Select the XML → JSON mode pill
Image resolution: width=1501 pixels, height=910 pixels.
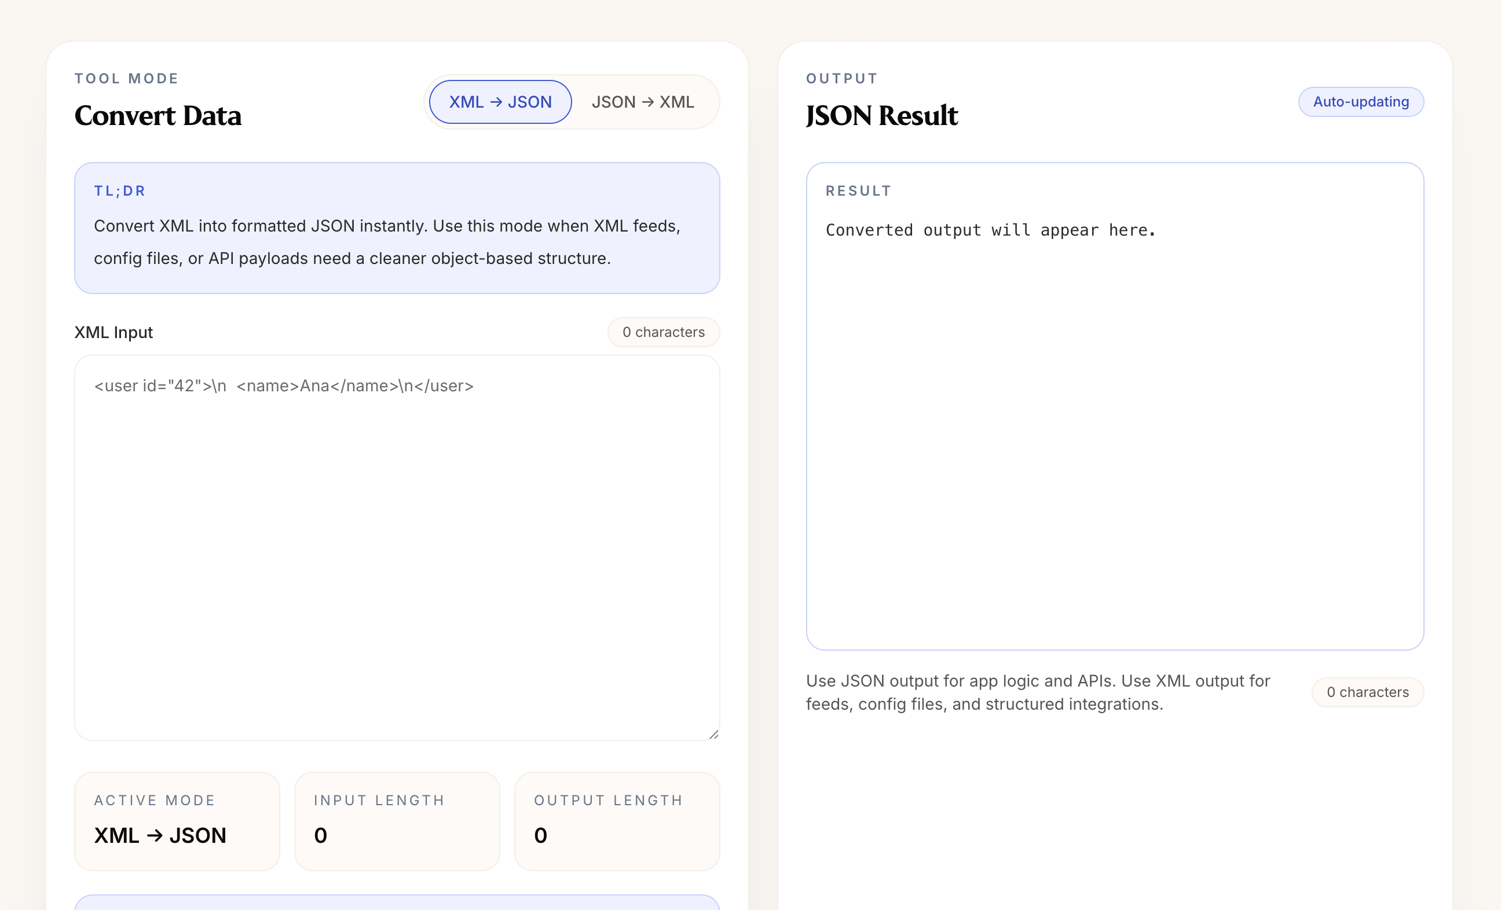[500, 102]
